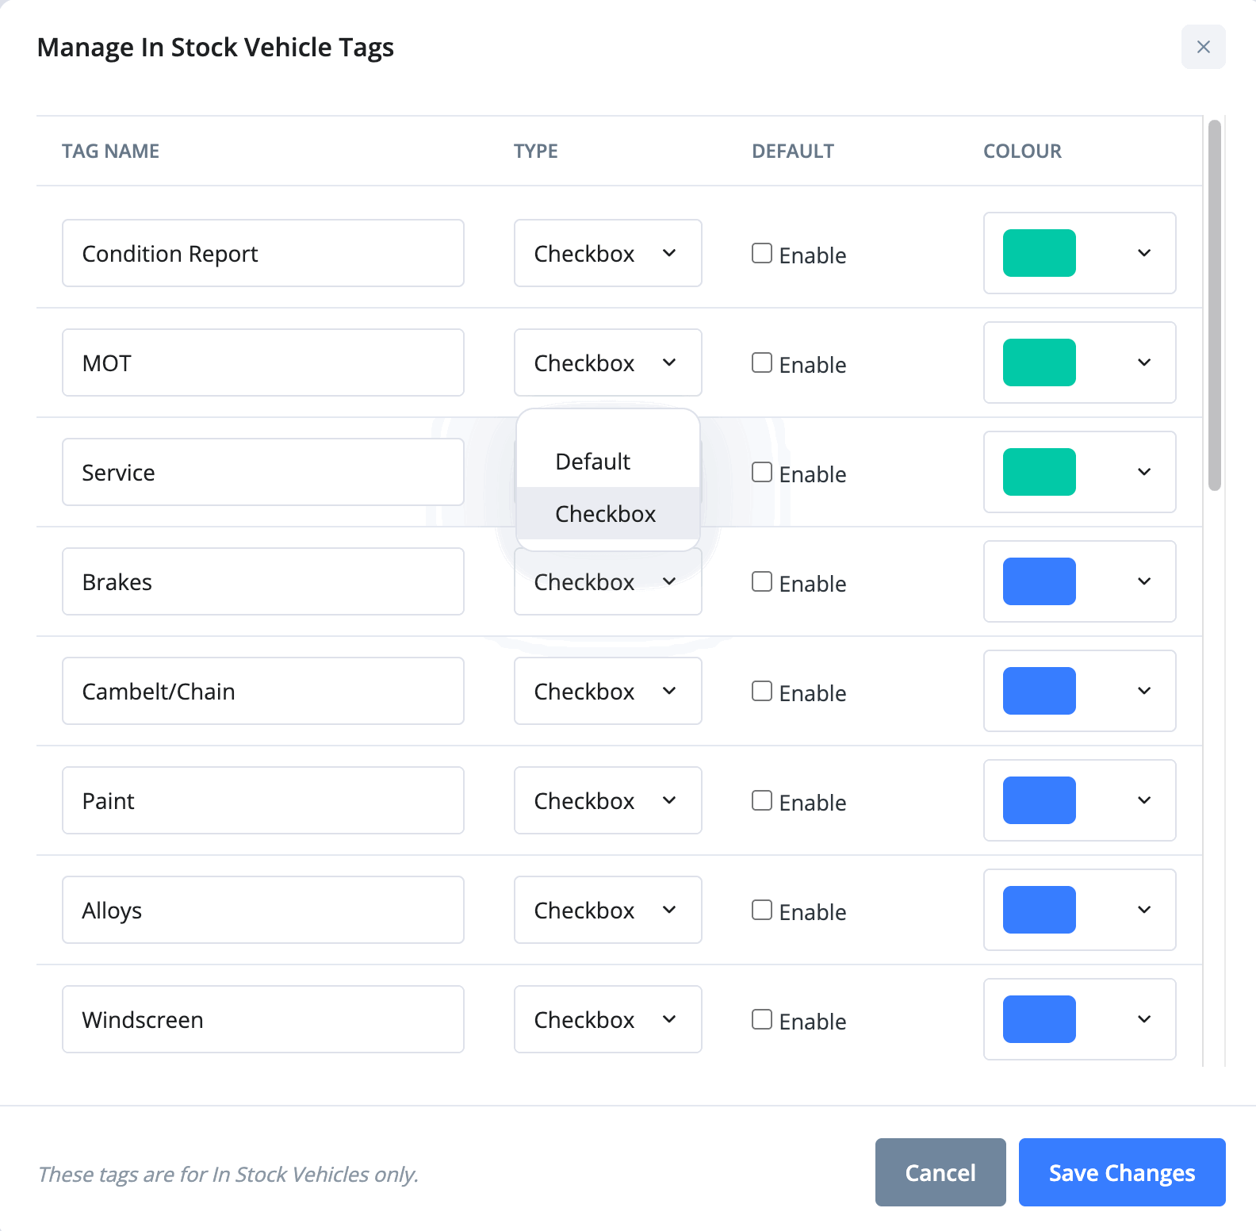This screenshot has height=1231, width=1256.
Task: Choose Default in the open type menu
Action: [x=593, y=462]
